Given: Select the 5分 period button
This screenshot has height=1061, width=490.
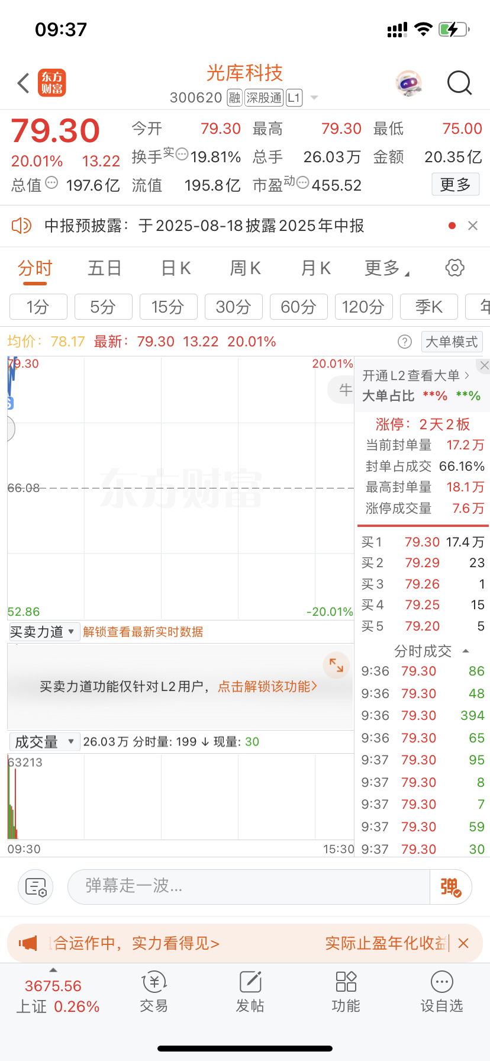Looking at the screenshot, I should tap(104, 307).
